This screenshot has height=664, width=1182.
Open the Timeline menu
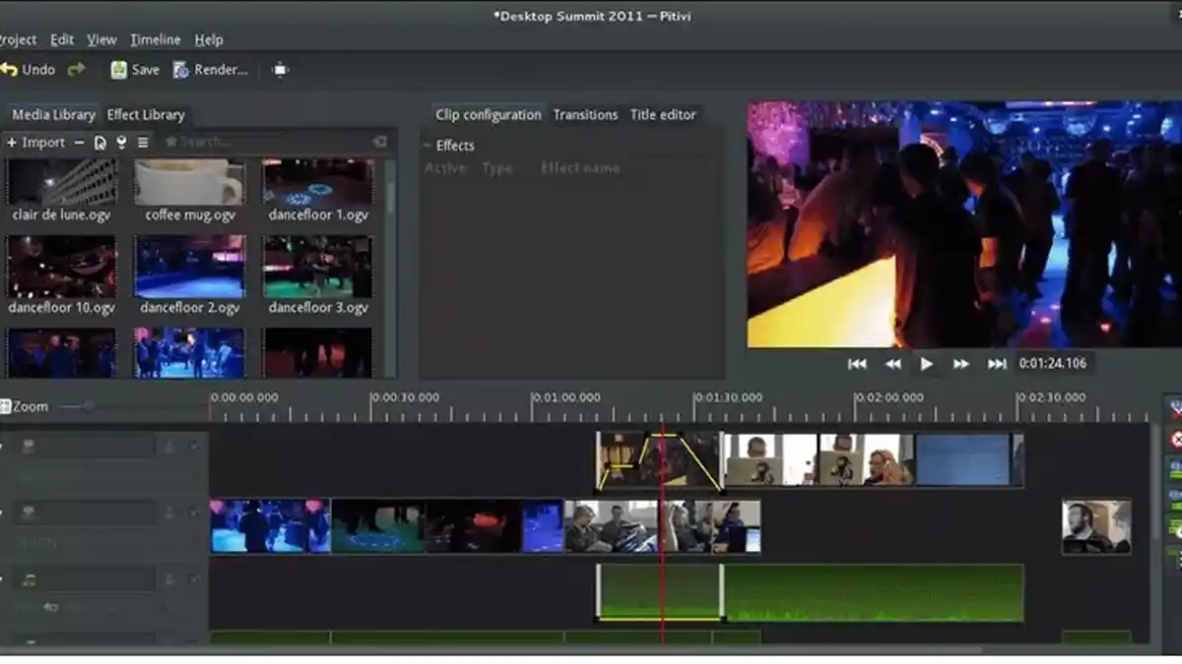[156, 40]
